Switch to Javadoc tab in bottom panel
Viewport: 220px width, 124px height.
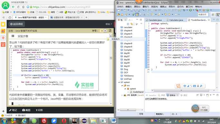point(151,95)
